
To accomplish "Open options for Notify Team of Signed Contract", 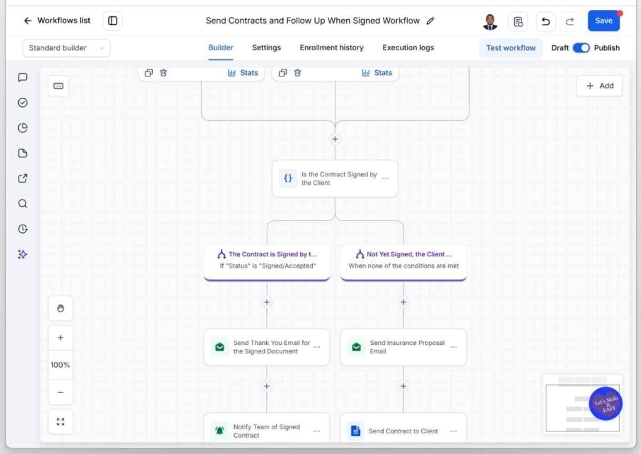I will pos(317,431).
